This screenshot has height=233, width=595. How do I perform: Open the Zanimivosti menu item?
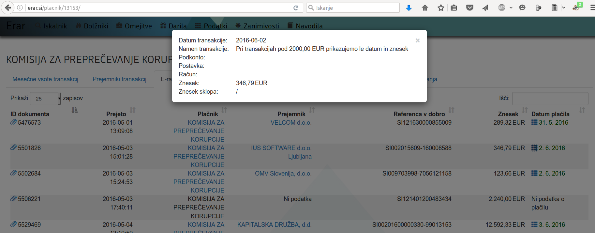(x=257, y=26)
